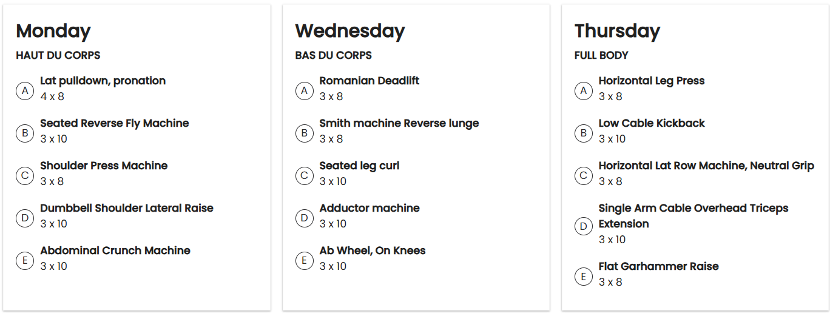The image size is (830, 316).
Task: Open Horizontal Leg Press exercise
Action: (652, 81)
